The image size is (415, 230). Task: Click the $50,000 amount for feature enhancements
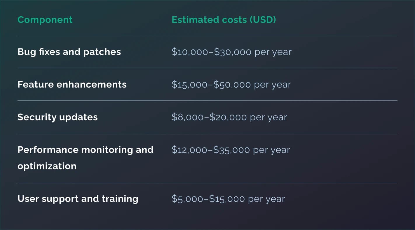[x=232, y=85]
